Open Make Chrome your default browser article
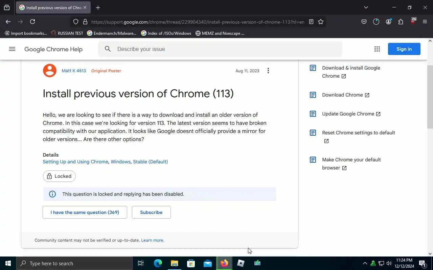Screen dimensions: 433x270 coord(351,164)
